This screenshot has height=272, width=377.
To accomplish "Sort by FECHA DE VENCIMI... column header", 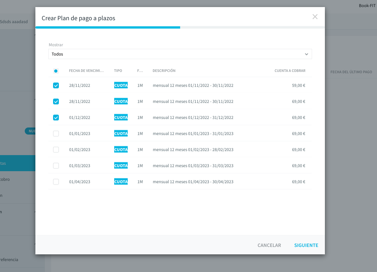I will click(86, 71).
